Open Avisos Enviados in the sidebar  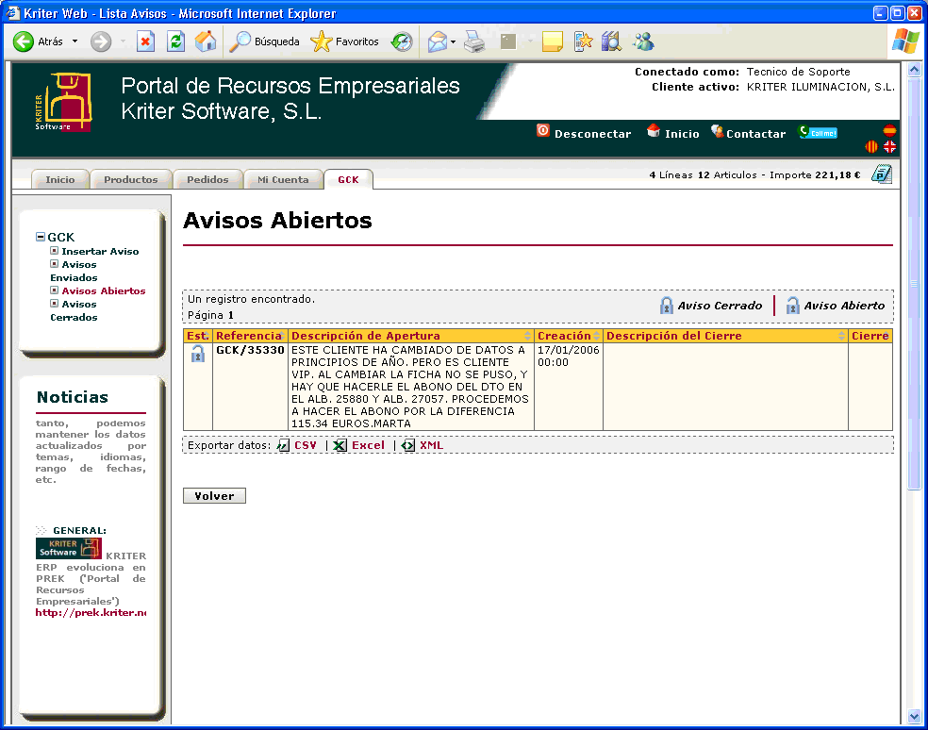tap(74, 272)
